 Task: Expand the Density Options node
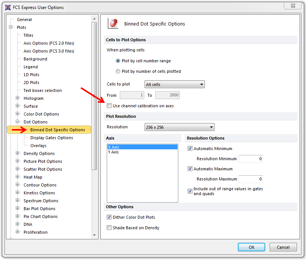(18, 153)
